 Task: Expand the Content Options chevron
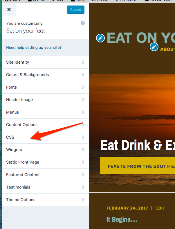pos(83,125)
